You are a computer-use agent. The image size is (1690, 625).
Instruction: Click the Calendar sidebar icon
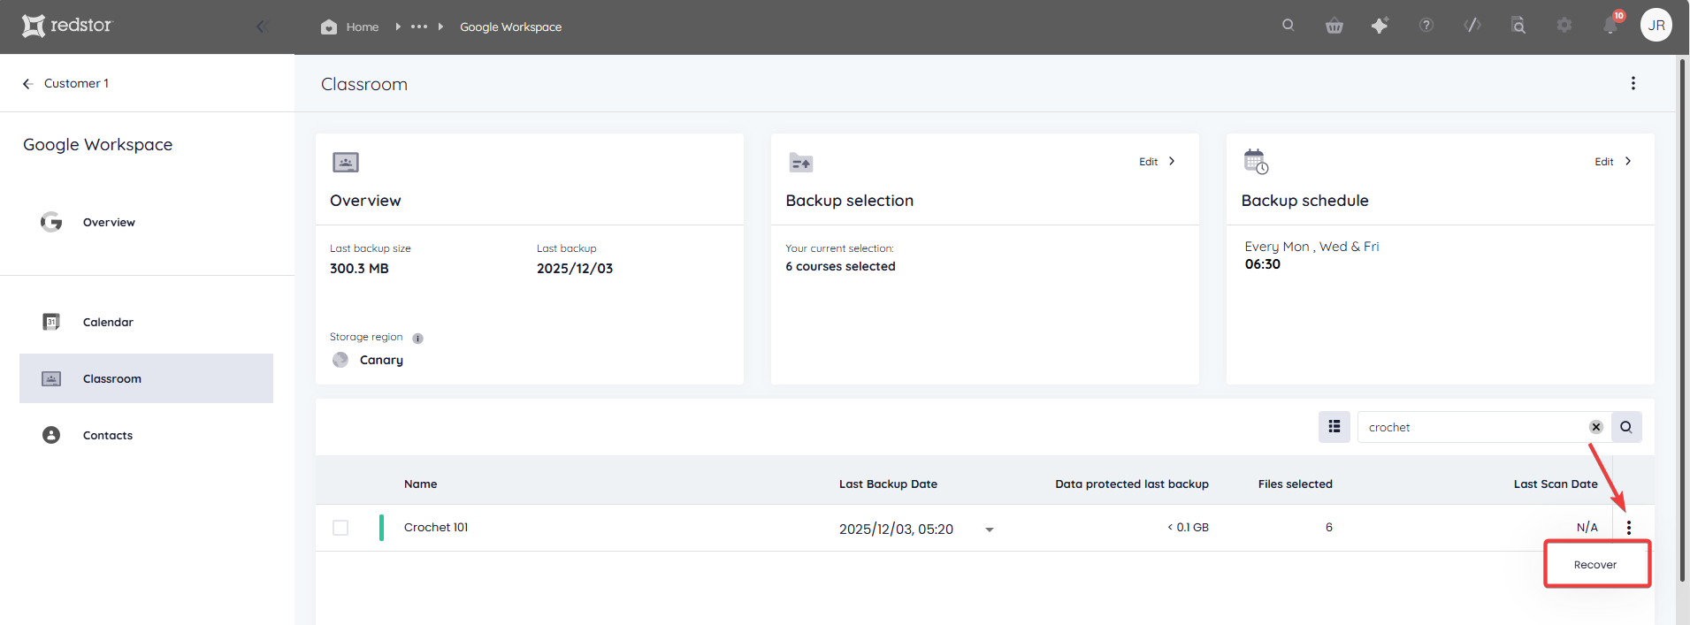point(51,322)
